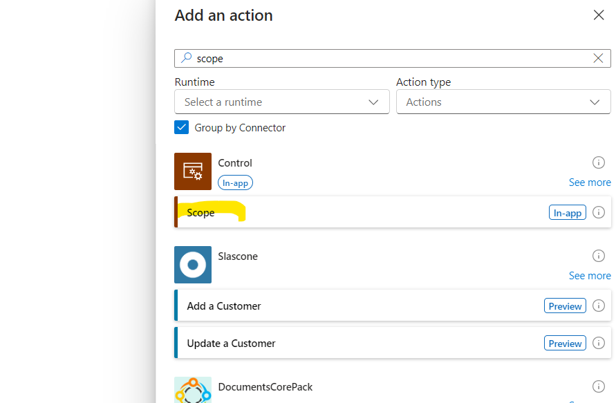This screenshot has height=403, width=616.
Task: View info for the Slascone connector
Action: 599,255
